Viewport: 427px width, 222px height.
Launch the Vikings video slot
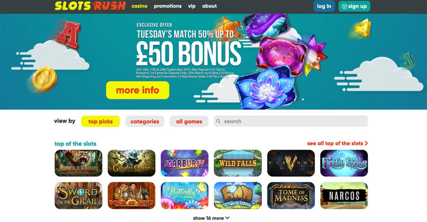pos(291,163)
